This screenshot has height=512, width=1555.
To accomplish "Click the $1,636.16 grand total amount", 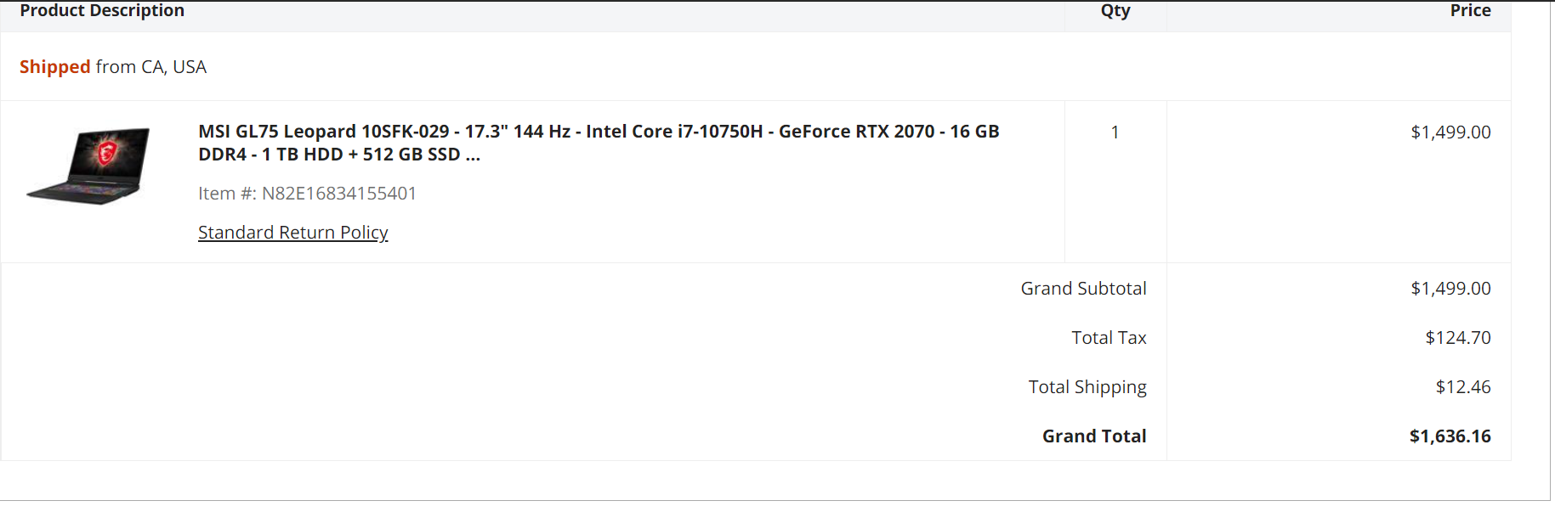I will coord(1450,436).
